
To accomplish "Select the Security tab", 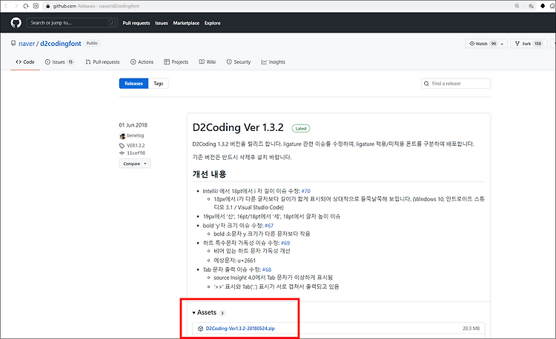I will click(x=239, y=62).
